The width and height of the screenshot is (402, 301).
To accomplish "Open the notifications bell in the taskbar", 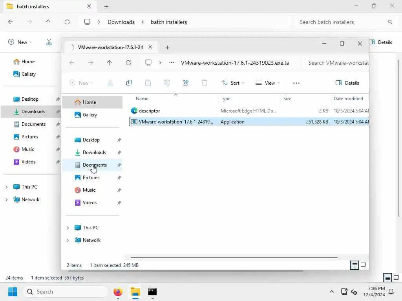I will 391,292.
